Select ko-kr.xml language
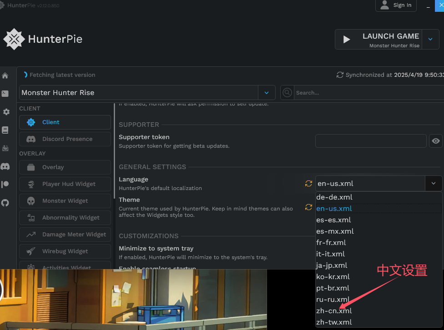This screenshot has width=444, height=330. click(x=378, y=277)
